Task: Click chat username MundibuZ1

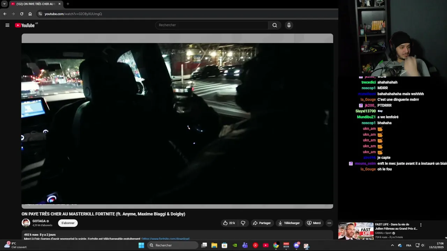Action: click(366, 117)
